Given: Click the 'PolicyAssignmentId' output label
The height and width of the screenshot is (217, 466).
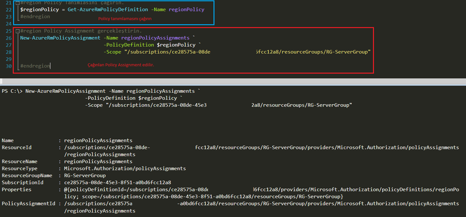Looking at the screenshot, I should [x=28, y=203].
